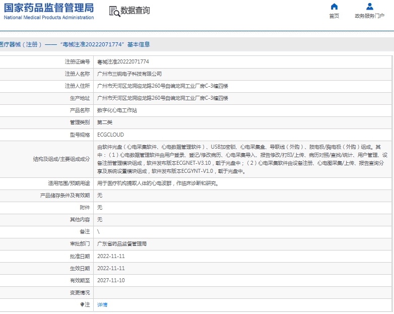Image resolution: width=394 pixels, height=314 pixels.
Task: Select product name 数字化心电工作站
Action: pos(117,110)
